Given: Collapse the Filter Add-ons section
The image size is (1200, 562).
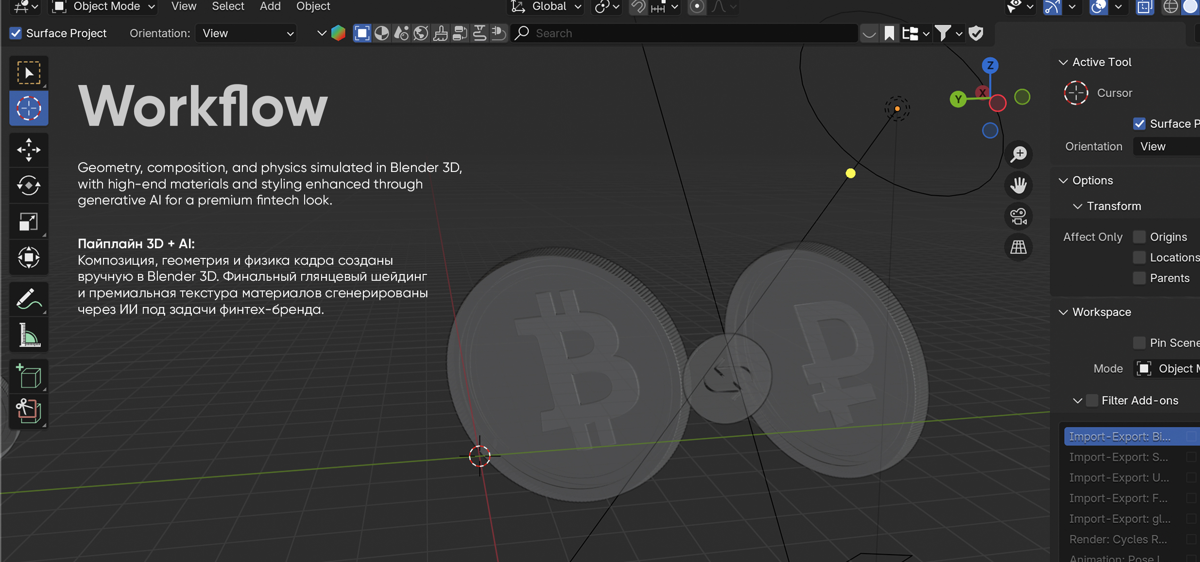Looking at the screenshot, I should (x=1078, y=401).
